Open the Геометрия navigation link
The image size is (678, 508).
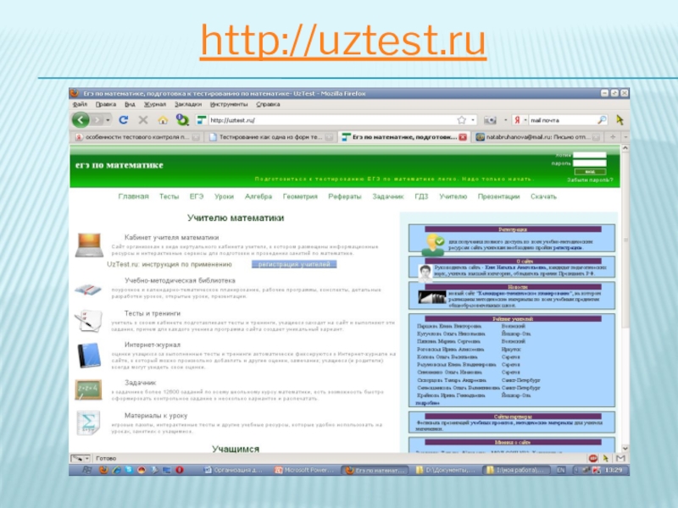pos(300,196)
